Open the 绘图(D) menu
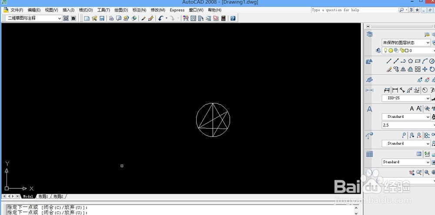Screen dimensions: 435x215 [x=121, y=10]
